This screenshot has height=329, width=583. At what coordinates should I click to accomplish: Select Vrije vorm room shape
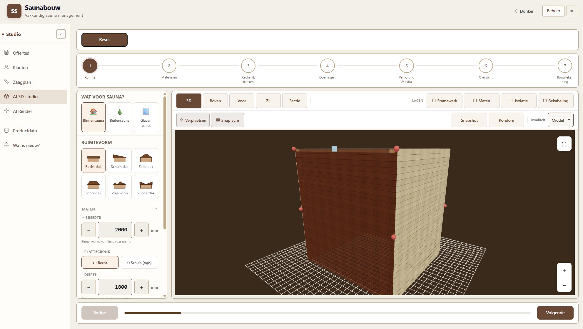(120, 187)
